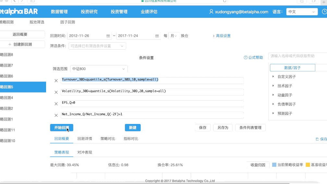Screen dimensions: 327x184
Task: Select backtest 回测10 in sidebar
Action: click(23, 141)
